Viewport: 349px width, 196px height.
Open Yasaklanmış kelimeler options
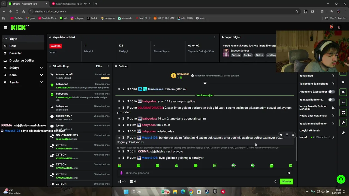point(333,124)
